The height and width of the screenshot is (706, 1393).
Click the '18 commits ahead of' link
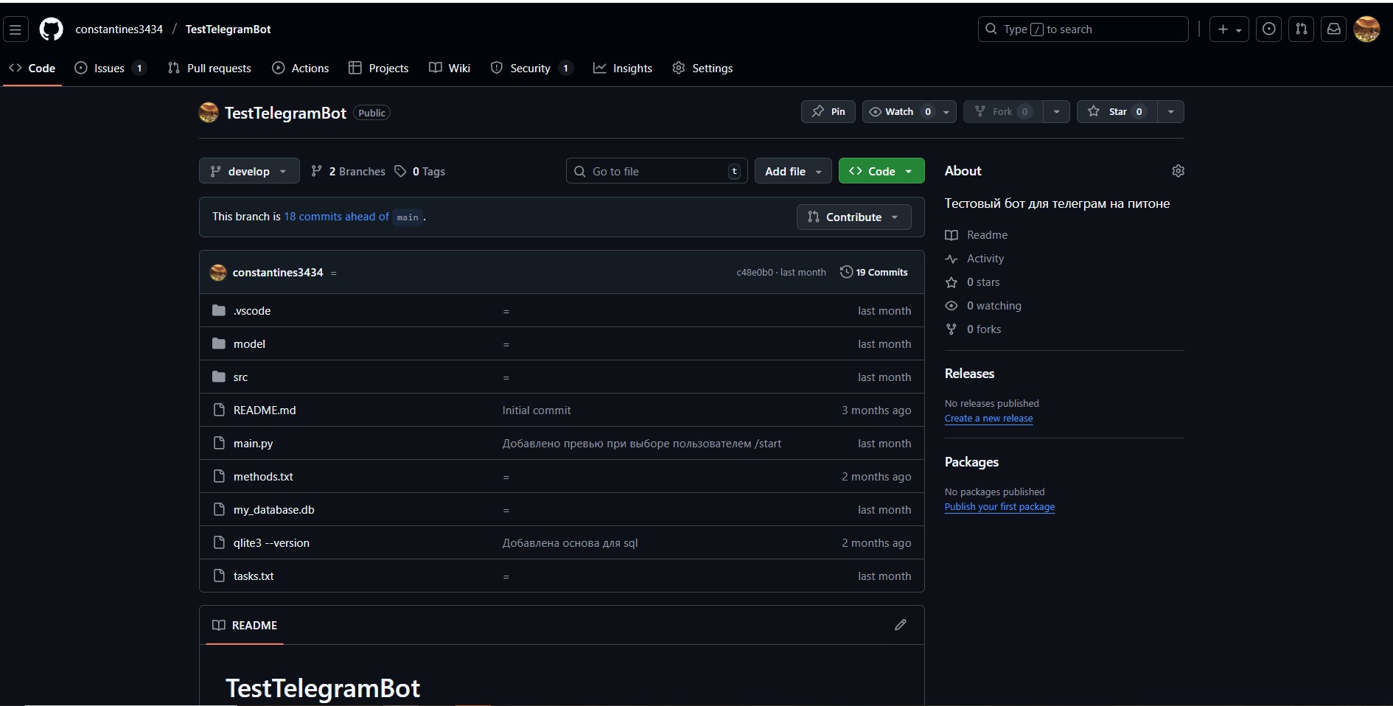[x=337, y=217]
